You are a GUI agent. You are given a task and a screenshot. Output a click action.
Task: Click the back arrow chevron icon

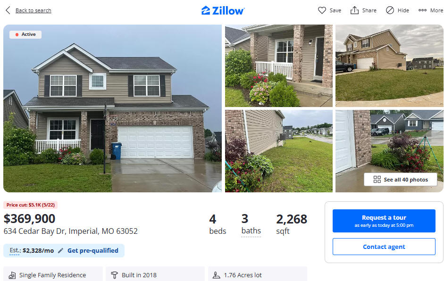pos(8,10)
